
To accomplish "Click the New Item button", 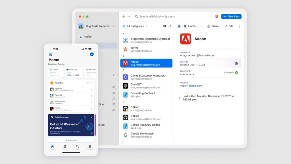I will pyautogui.click(x=231, y=16).
